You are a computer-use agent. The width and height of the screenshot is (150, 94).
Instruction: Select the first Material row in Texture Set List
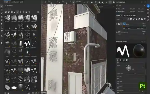pyautogui.click(x=130, y=9)
